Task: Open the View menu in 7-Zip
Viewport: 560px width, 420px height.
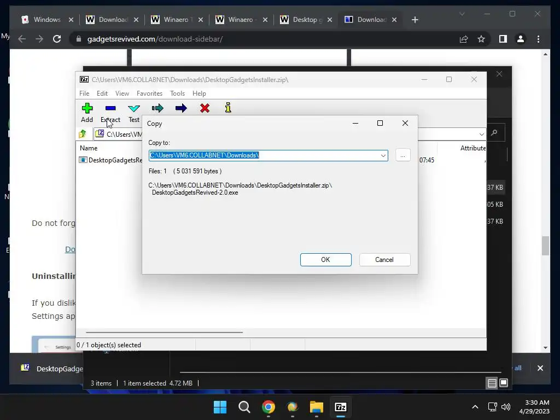Action: pyautogui.click(x=122, y=93)
